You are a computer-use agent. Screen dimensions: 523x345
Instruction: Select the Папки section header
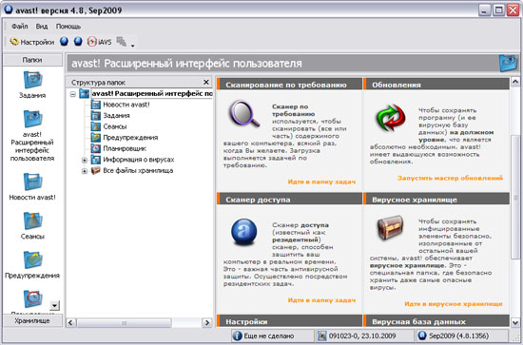tap(32, 60)
